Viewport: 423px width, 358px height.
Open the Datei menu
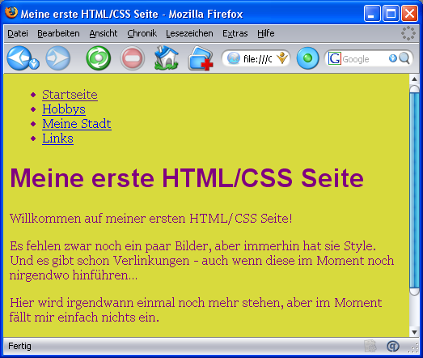pos(18,33)
